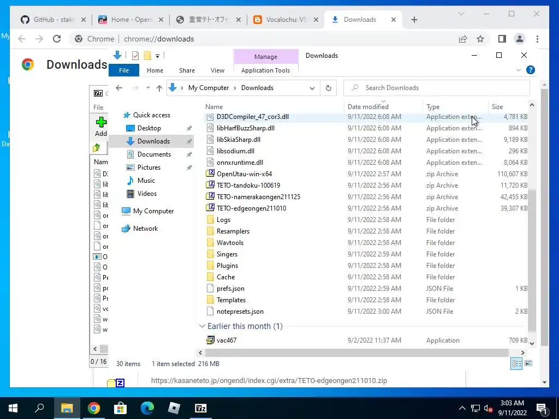Select My Computer in the navigation pane
559x419 pixels.
click(153, 211)
